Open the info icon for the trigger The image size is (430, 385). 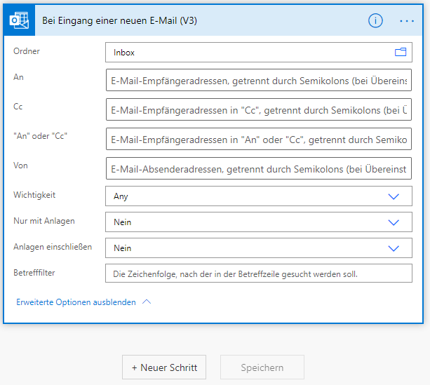[375, 20]
